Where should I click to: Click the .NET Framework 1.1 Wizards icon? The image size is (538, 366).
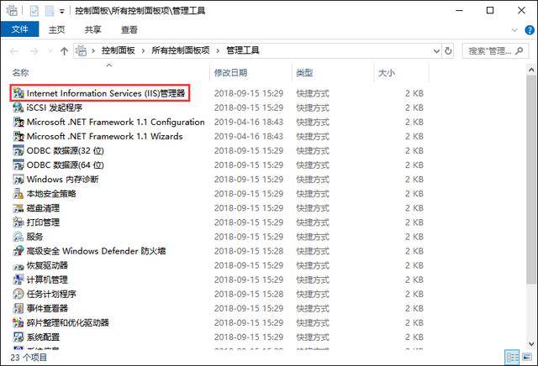pyautogui.click(x=18, y=136)
